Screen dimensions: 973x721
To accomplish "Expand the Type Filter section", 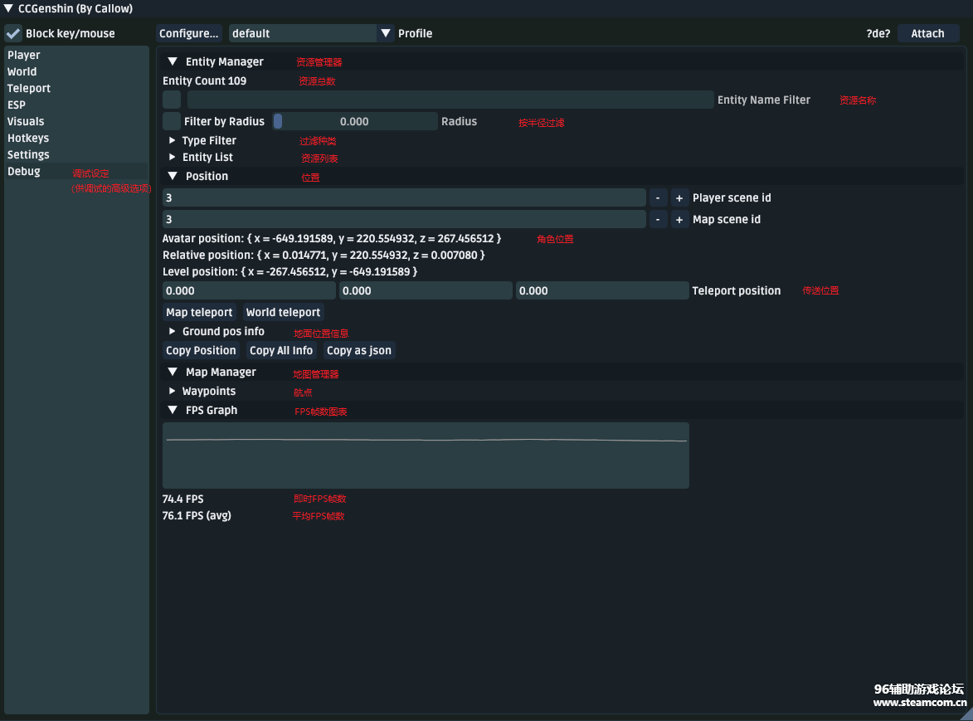I will click(x=173, y=140).
